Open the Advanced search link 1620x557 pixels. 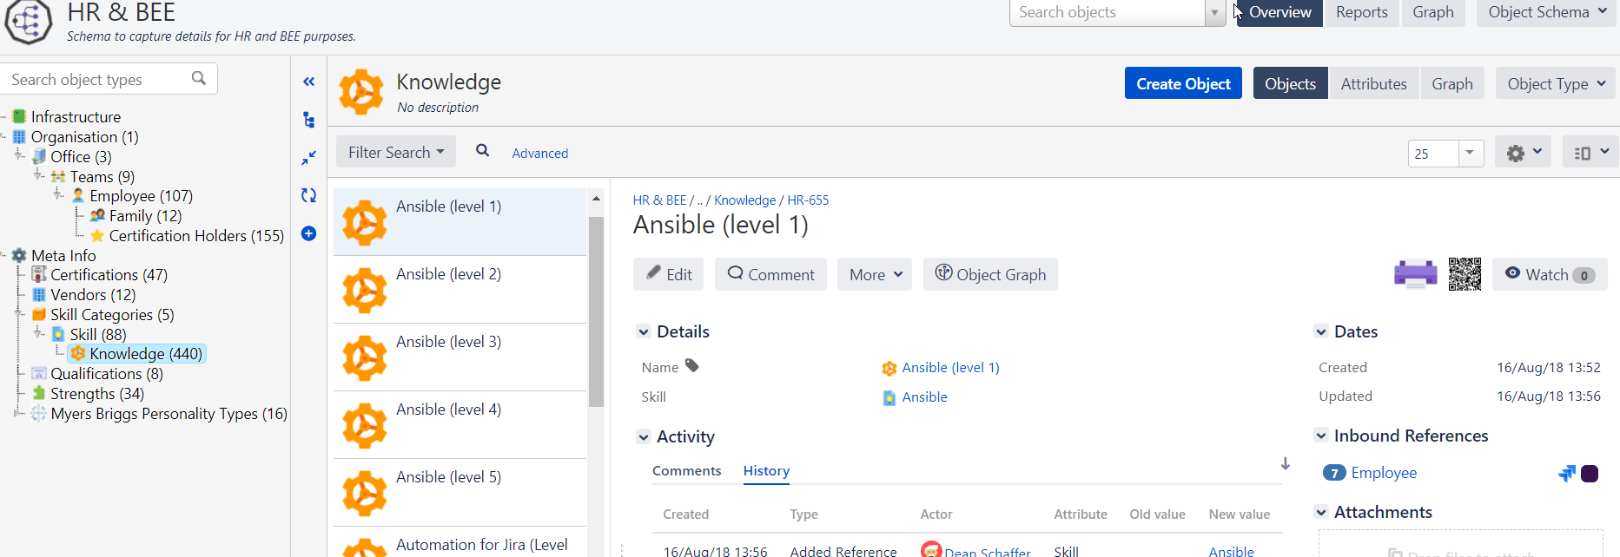pyautogui.click(x=539, y=153)
